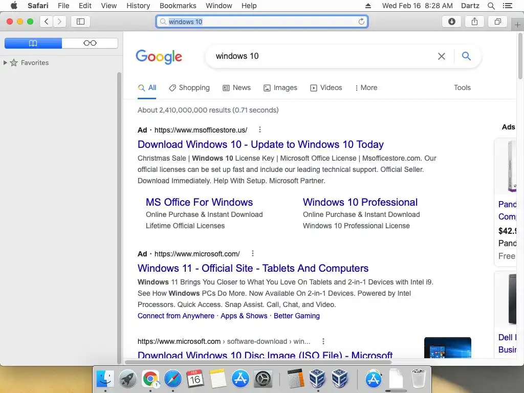The width and height of the screenshot is (524, 393).
Task: Launch Google Chrome from the Dock
Action: click(150, 379)
